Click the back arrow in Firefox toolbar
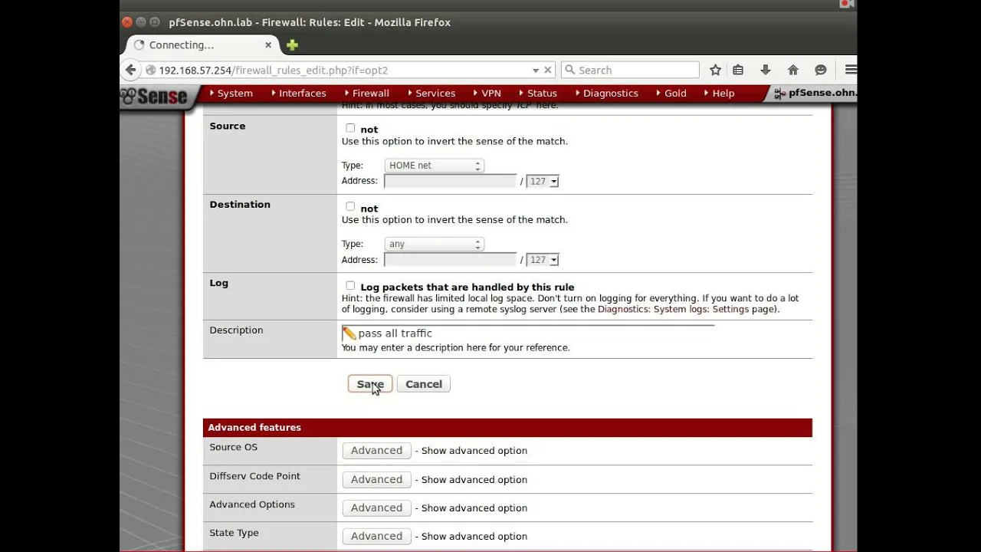981x552 pixels. [130, 70]
